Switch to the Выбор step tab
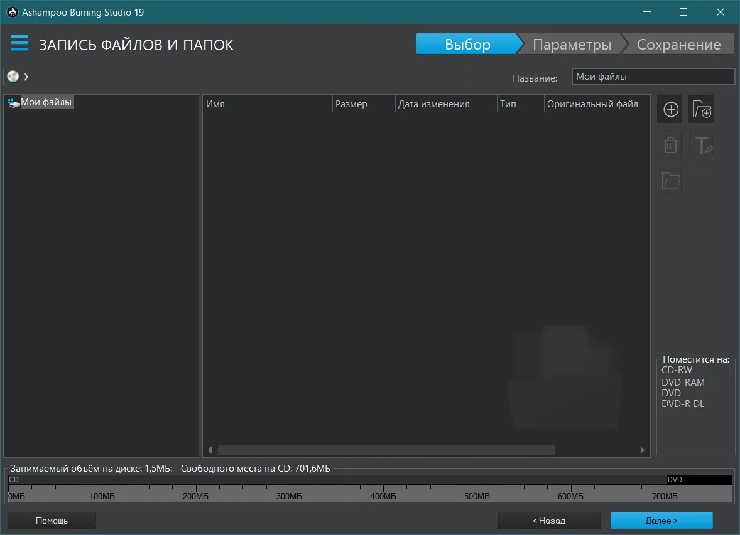The width and height of the screenshot is (740, 535). [467, 44]
